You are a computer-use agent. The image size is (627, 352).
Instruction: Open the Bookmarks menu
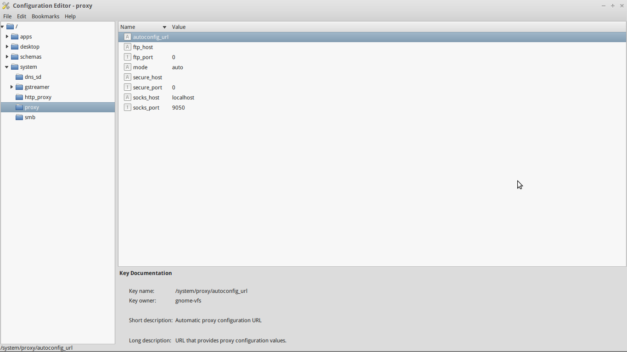[45, 16]
